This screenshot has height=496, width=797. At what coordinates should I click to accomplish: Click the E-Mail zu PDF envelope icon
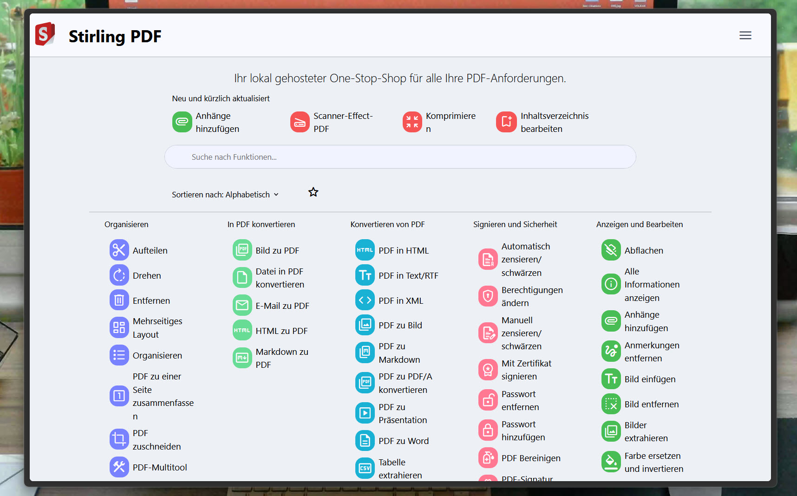point(242,305)
